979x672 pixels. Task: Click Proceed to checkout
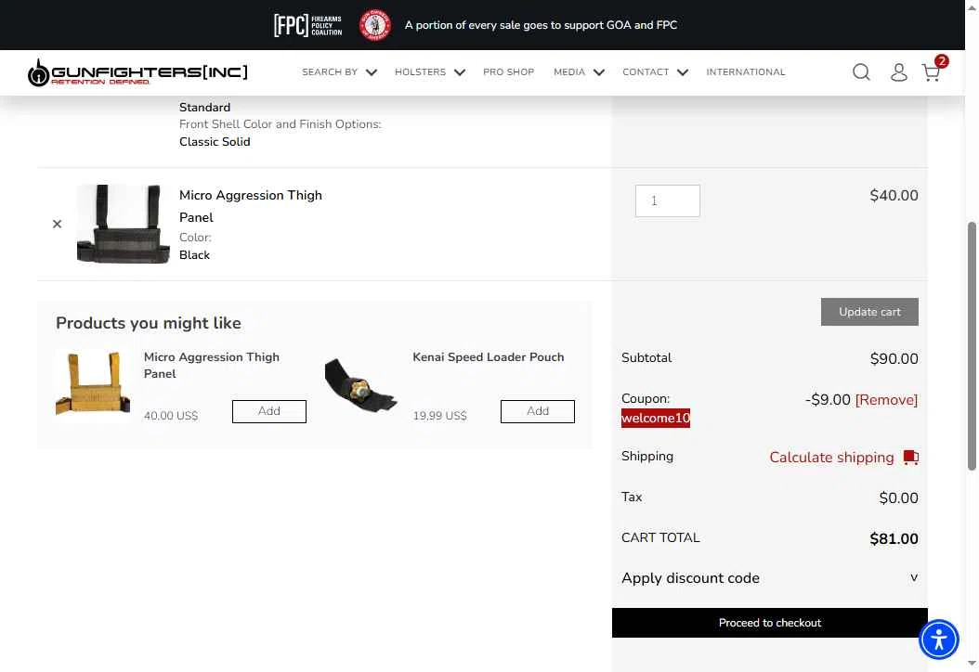[x=769, y=623]
